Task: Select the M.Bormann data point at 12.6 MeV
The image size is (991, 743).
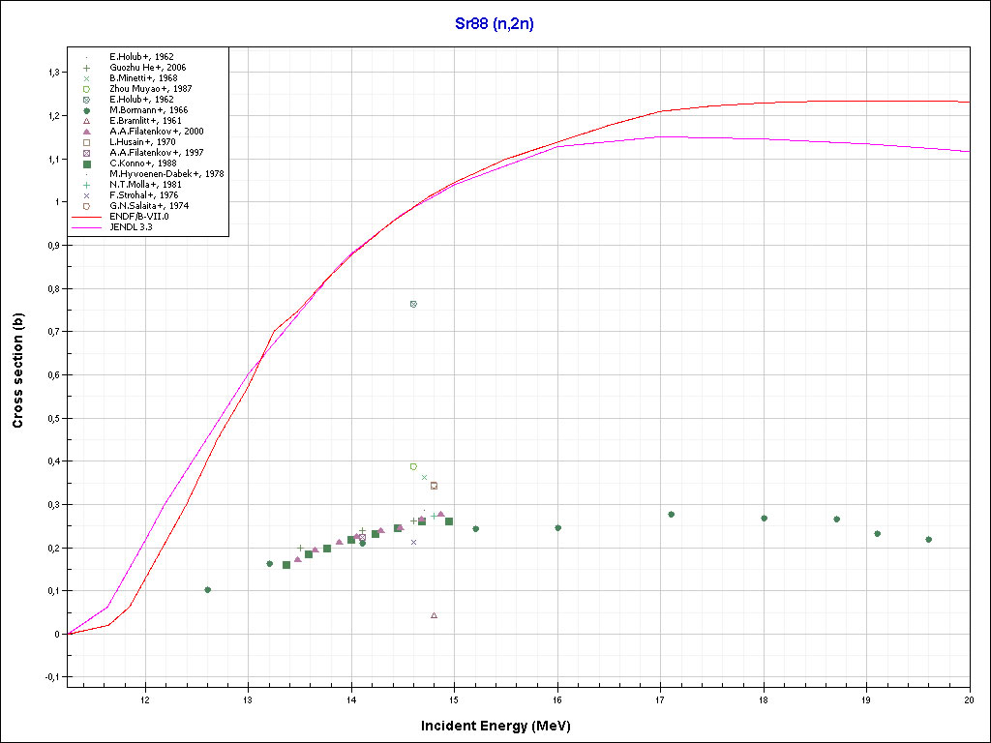Action: (207, 589)
